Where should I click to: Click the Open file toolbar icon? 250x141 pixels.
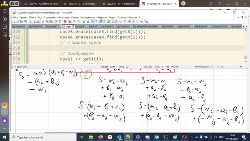tap(18, 21)
